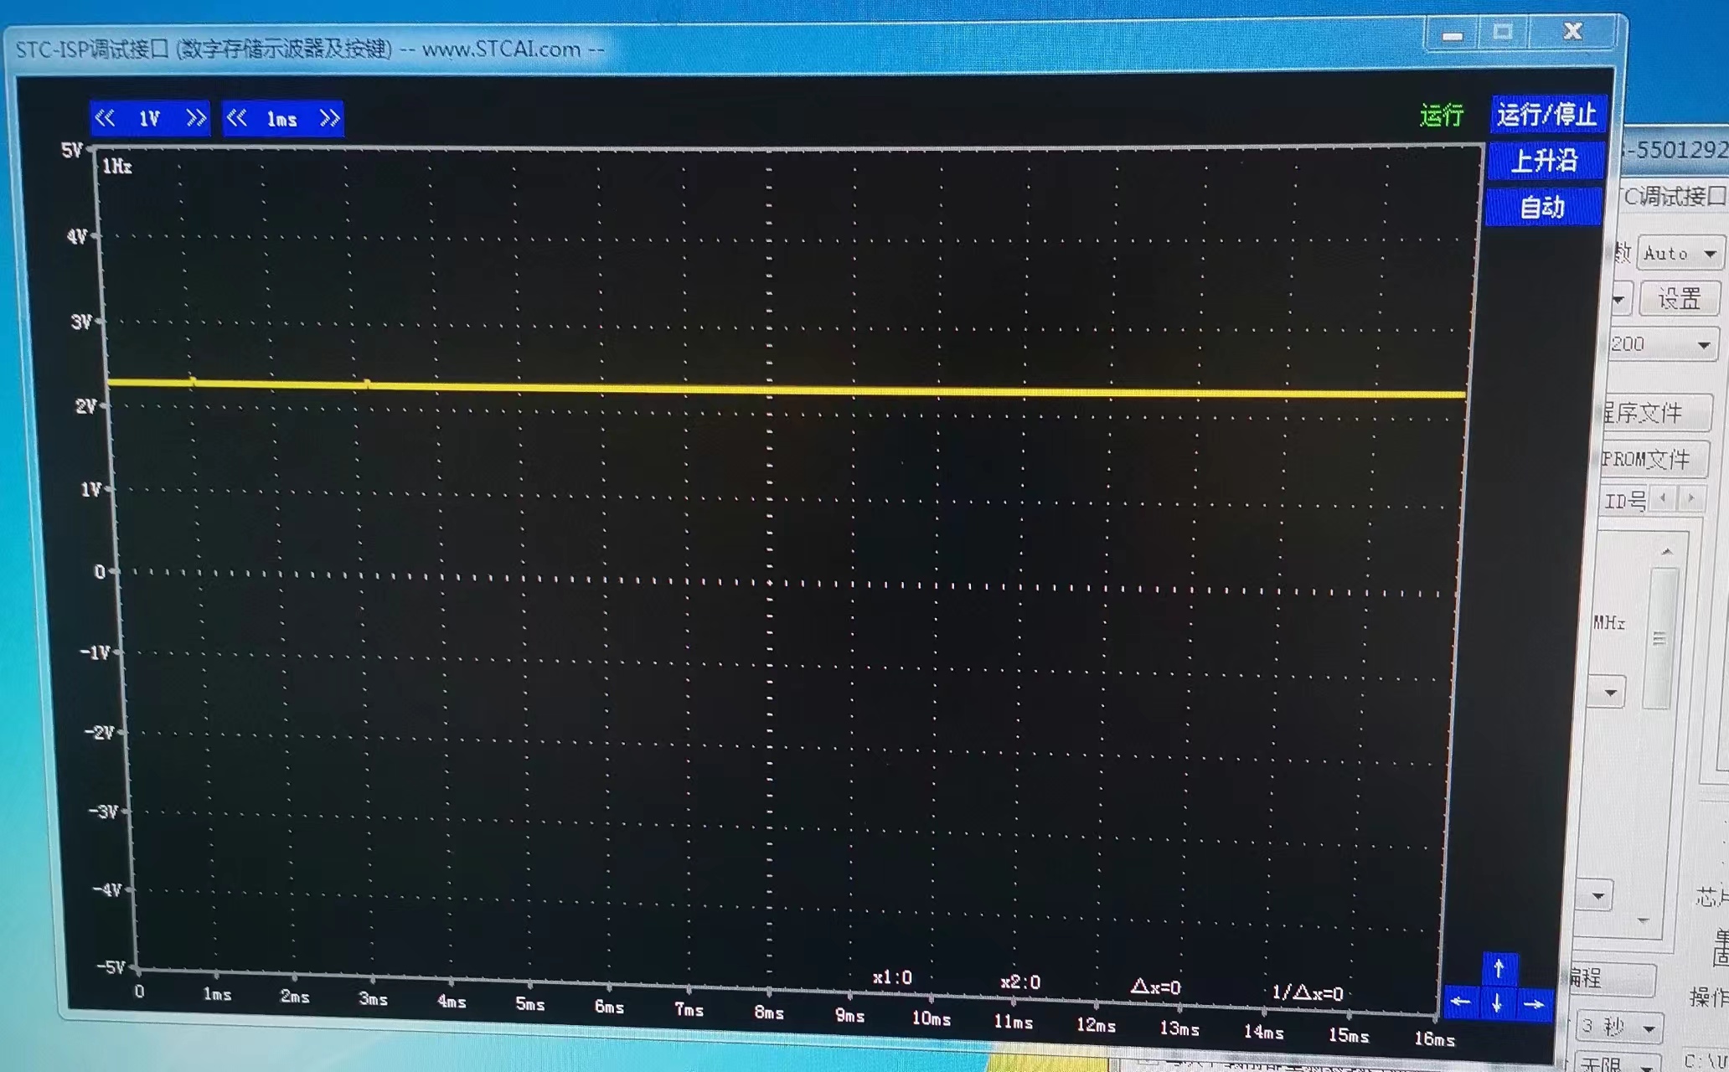Viewport: 1729px width, 1072px height.
Task: Click the ID号 tab in the background window
Action: (x=1625, y=501)
